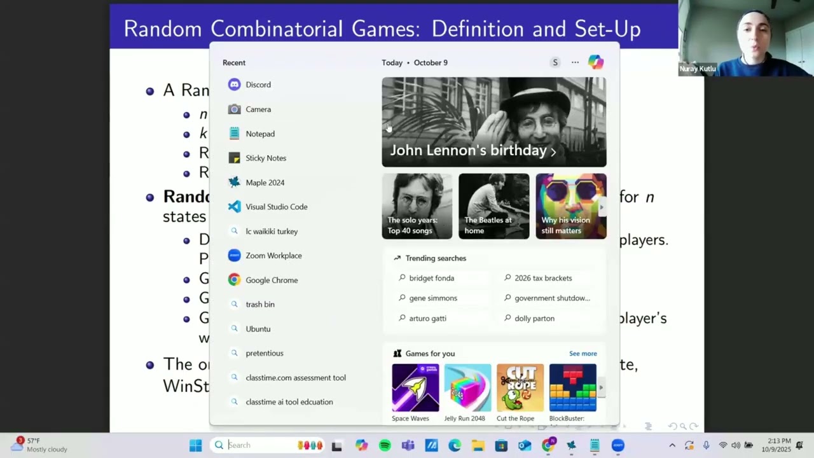
Task: Launch Maple 2024 from Recent list
Action: (265, 183)
